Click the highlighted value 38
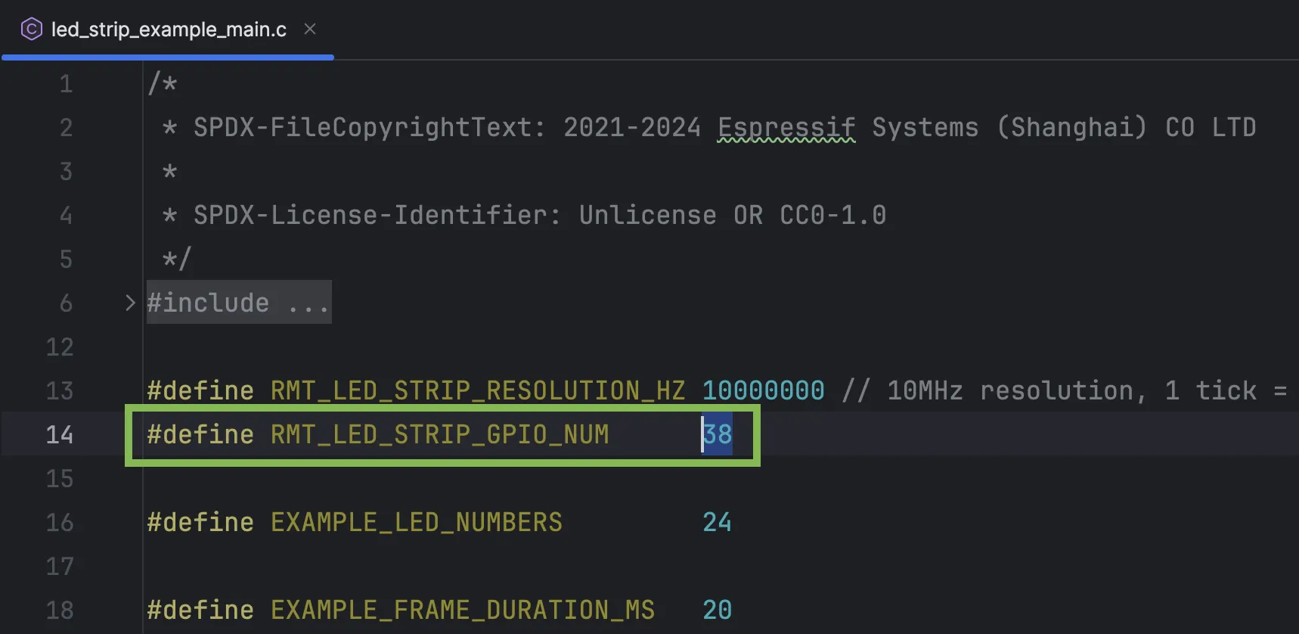This screenshot has width=1299, height=634. [718, 434]
